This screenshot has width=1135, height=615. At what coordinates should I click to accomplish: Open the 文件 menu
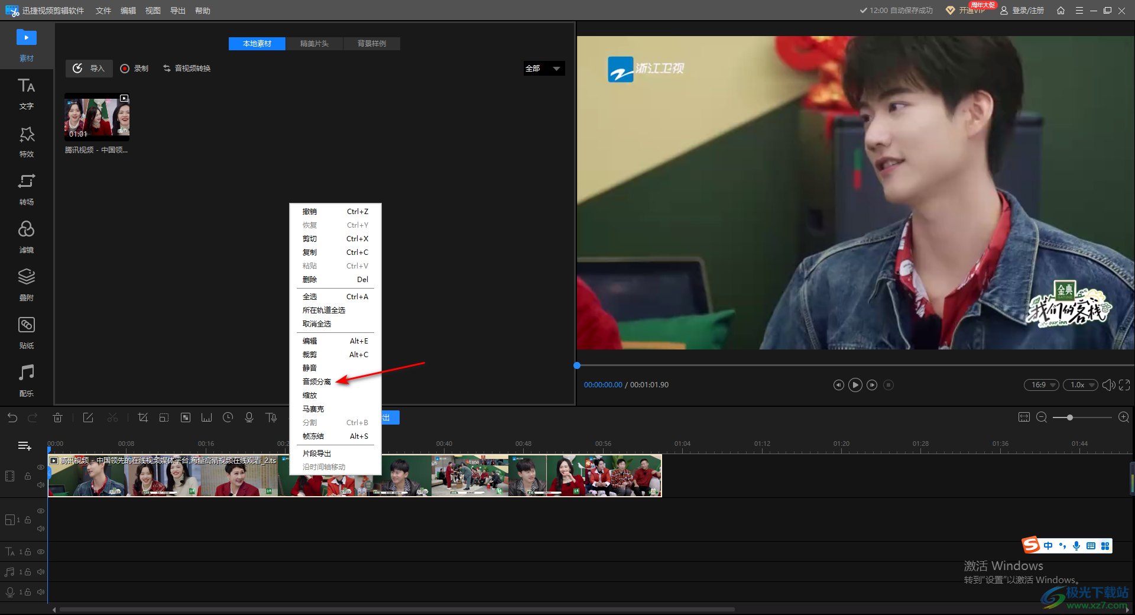103,11
